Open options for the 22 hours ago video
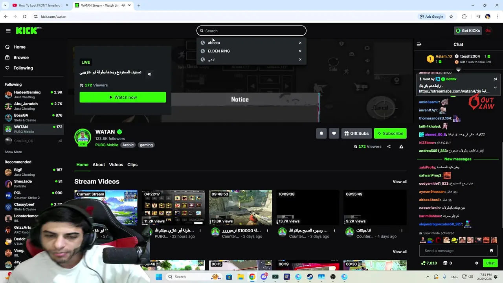The height and width of the screenshot is (283, 503). tap(200, 231)
